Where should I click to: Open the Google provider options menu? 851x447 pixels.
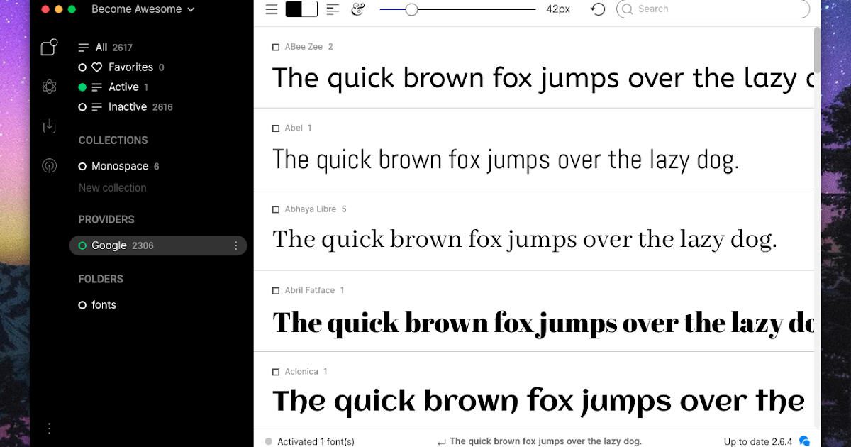[x=236, y=245]
